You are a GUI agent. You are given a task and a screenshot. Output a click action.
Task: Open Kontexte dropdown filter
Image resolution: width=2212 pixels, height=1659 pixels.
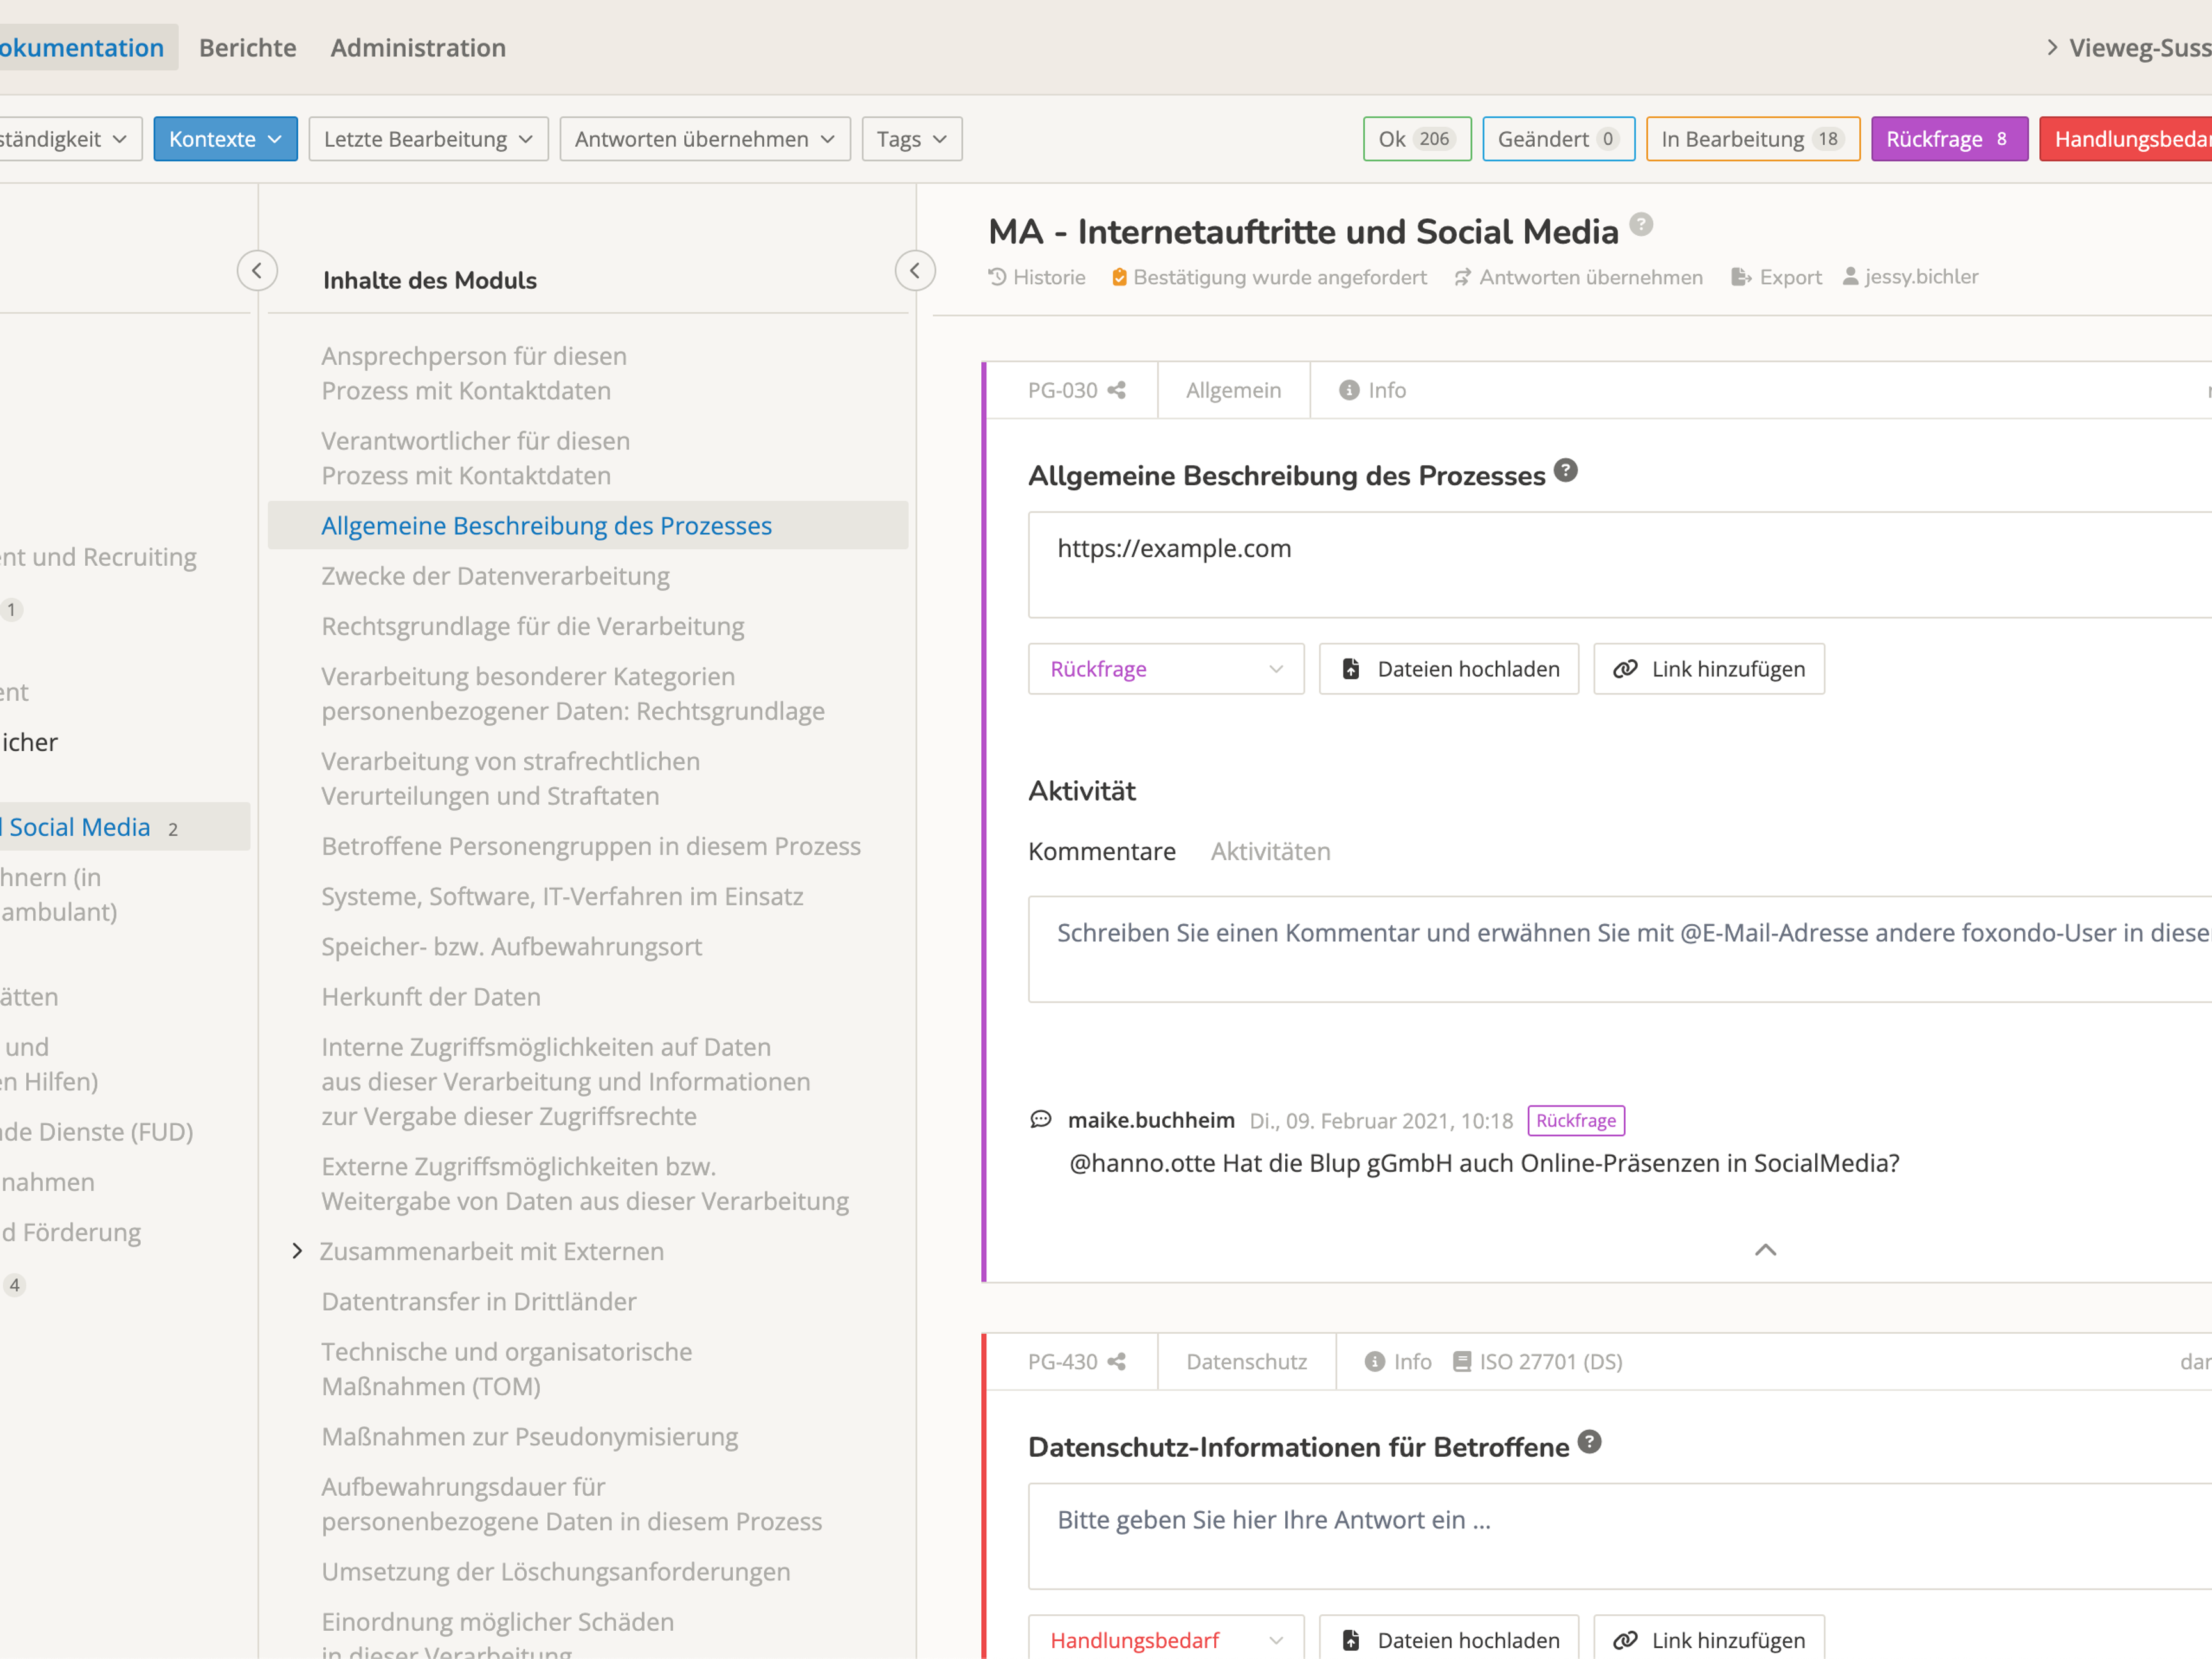(x=225, y=139)
